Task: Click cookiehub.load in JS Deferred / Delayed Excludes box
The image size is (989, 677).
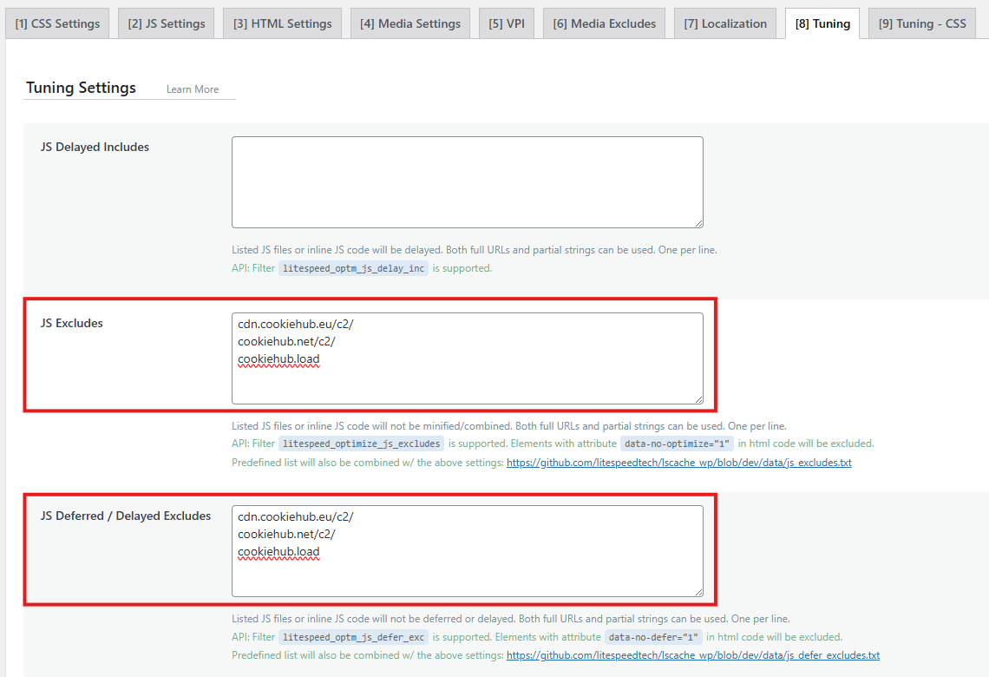Action: click(278, 552)
